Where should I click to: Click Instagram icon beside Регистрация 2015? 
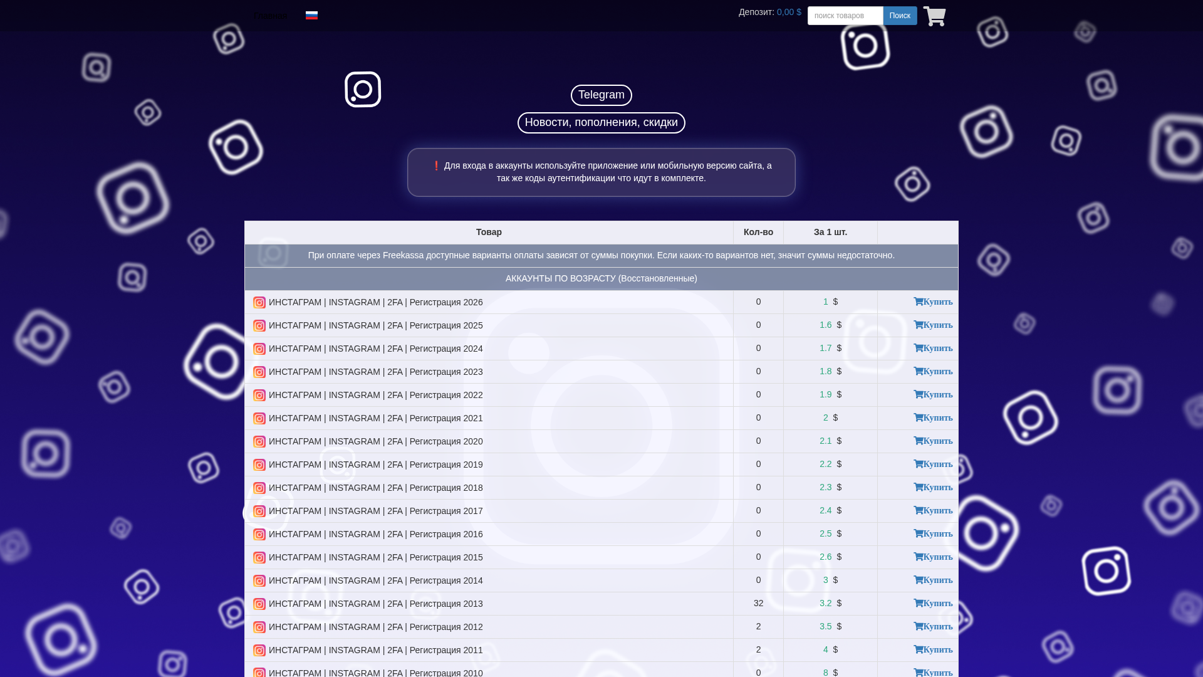pyautogui.click(x=259, y=558)
